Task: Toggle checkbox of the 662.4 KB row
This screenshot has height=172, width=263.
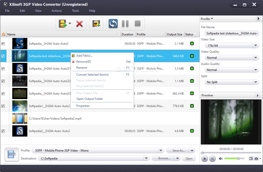Action: [3, 94]
